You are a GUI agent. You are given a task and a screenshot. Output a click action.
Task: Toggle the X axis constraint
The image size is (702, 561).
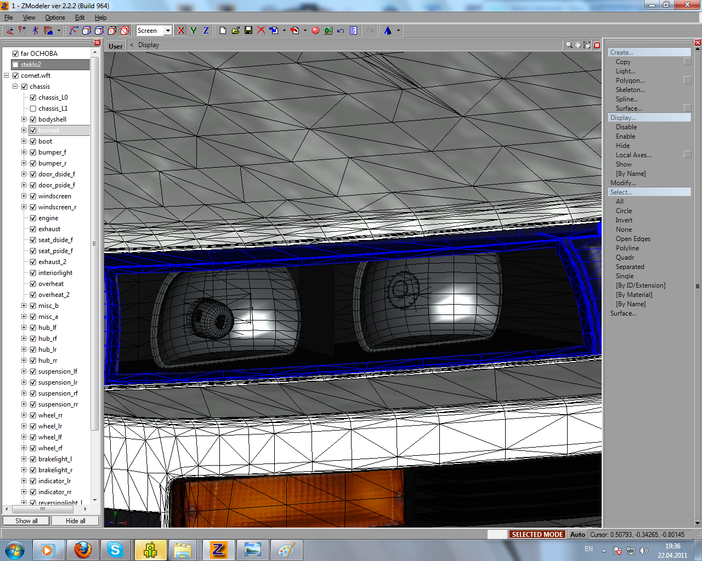181,31
